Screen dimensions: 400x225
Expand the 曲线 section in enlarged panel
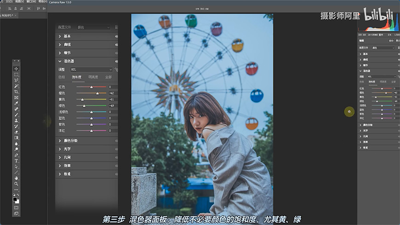pos(60,45)
